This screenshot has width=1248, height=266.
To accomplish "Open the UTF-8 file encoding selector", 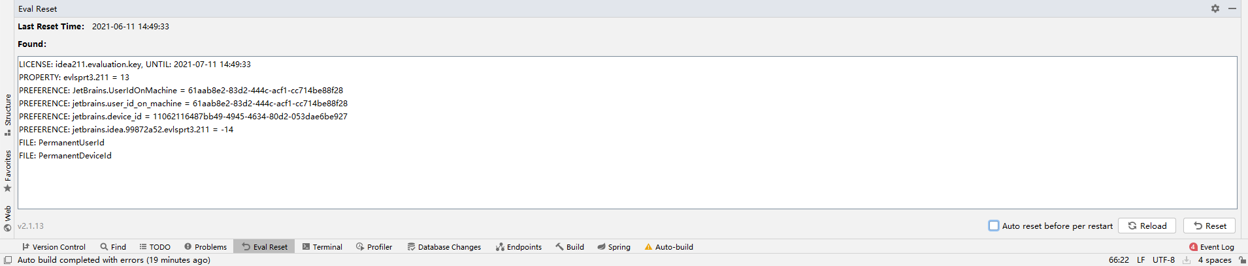I will [x=1163, y=260].
